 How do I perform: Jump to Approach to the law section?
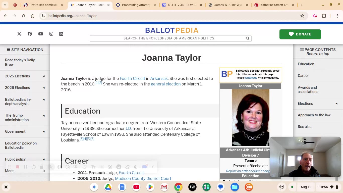[x=314, y=115]
